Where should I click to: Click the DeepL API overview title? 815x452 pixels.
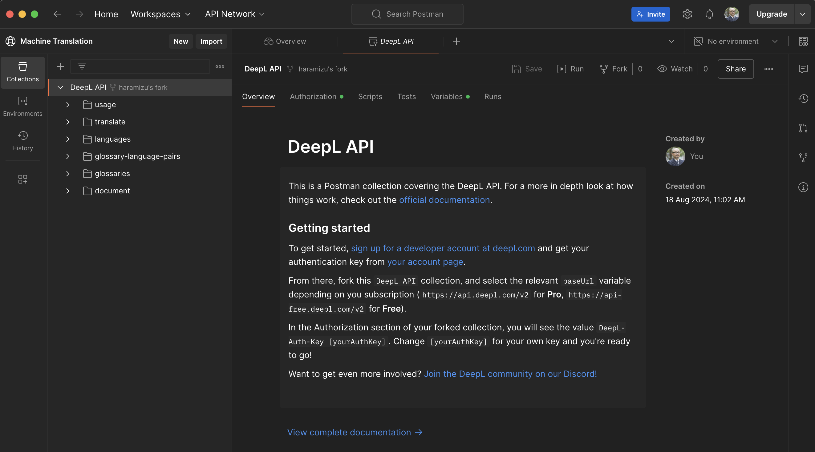click(330, 147)
